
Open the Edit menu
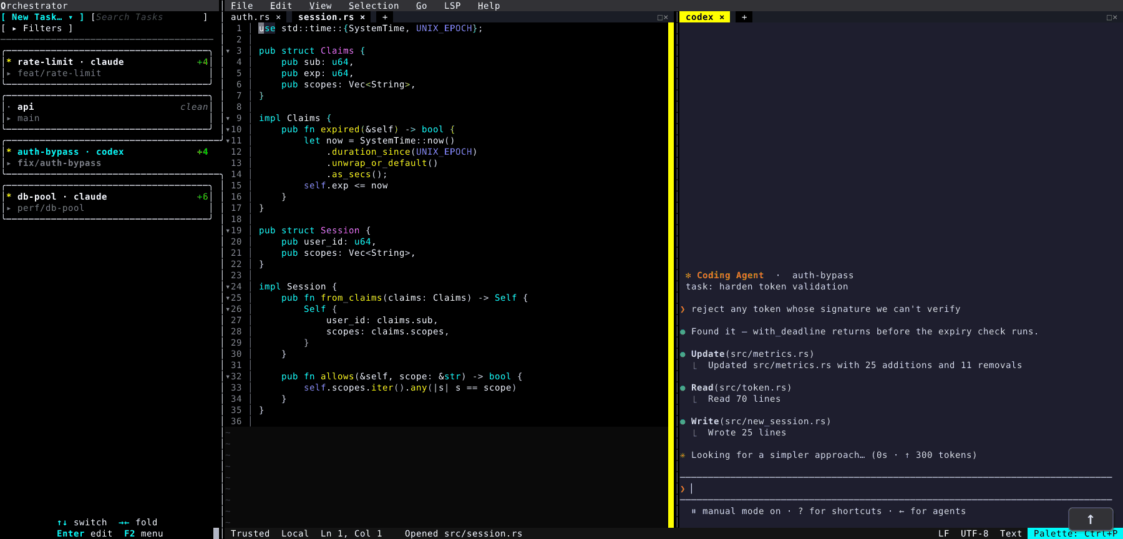point(281,6)
